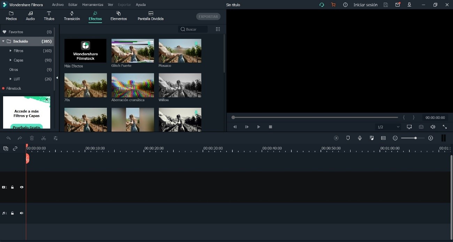
Task: Switch to the Transición tab
Action: point(72,16)
